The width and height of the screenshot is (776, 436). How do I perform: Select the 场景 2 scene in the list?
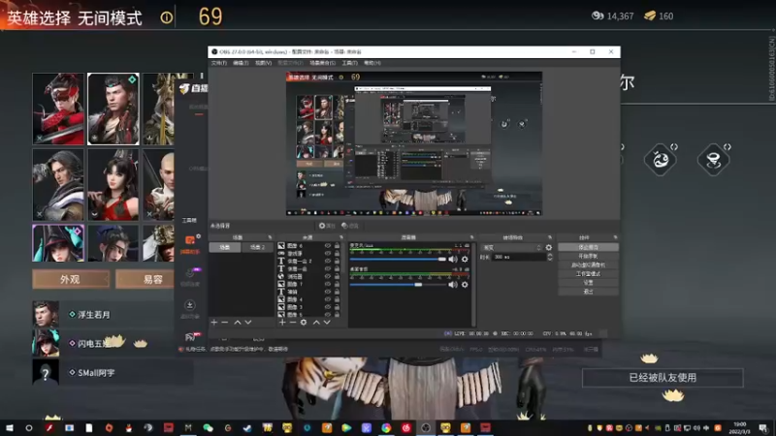point(257,247)
